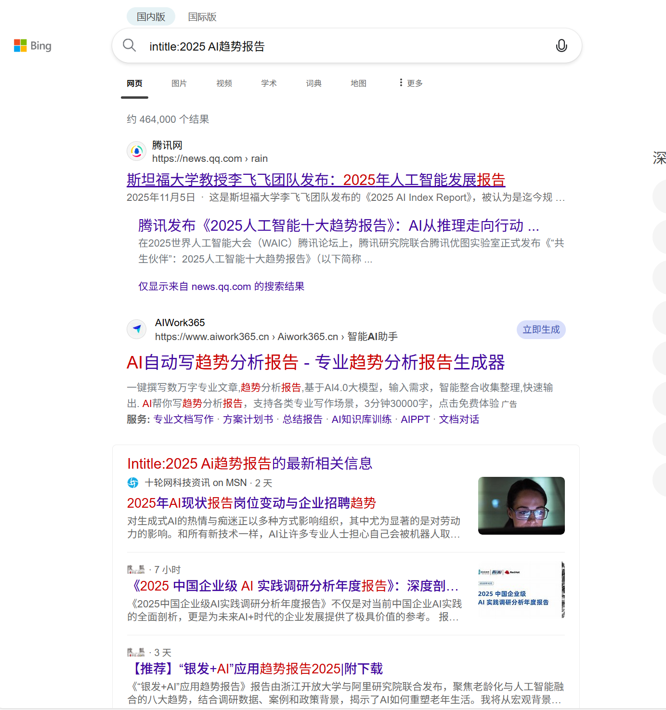This screenshot has height=710, width=666.
Task: Select the 学术 filter option
Action: coord(268,83)
